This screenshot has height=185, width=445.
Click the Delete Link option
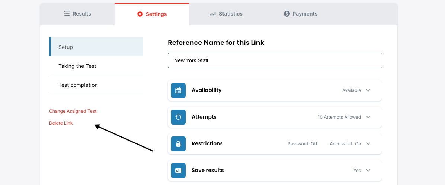pyautogui.click(x=61, y=123)
